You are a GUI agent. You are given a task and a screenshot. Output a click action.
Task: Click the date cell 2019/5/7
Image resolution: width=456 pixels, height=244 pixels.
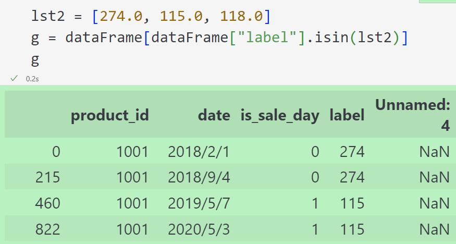pos(199,203)
